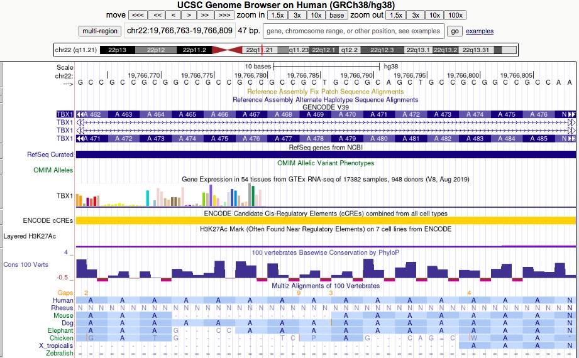Move far right with >>> button
This screenshot has width=579, height=358.
[224, 15]
